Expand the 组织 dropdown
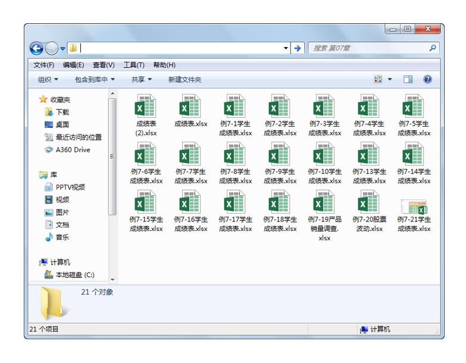Image resolution: width=466 pixels, height=363 pixels. (48, 80)
